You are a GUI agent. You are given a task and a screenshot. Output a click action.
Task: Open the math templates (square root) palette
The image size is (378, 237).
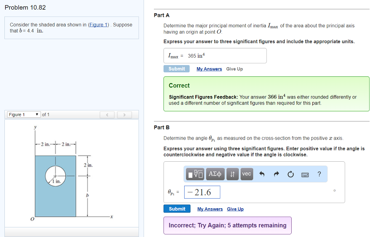[196, 174]
